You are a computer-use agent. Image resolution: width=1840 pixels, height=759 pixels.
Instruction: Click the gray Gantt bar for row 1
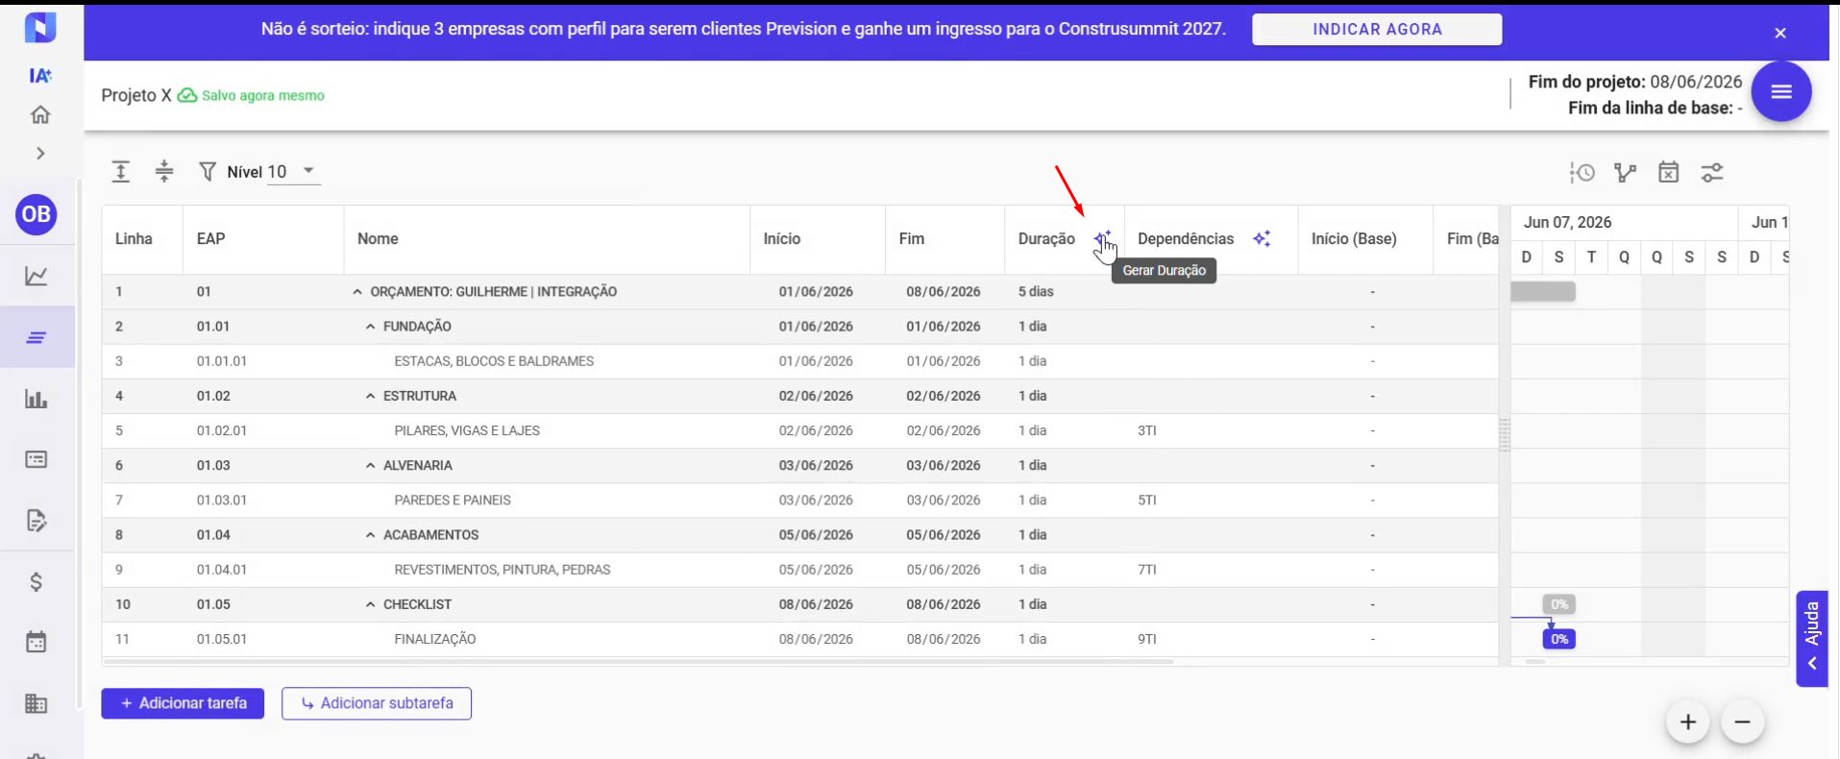click(x=1543, y=291)
